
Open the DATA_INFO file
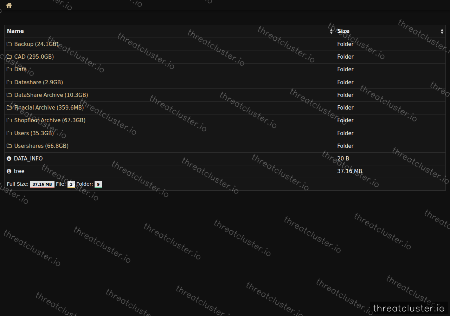(28, 159)
